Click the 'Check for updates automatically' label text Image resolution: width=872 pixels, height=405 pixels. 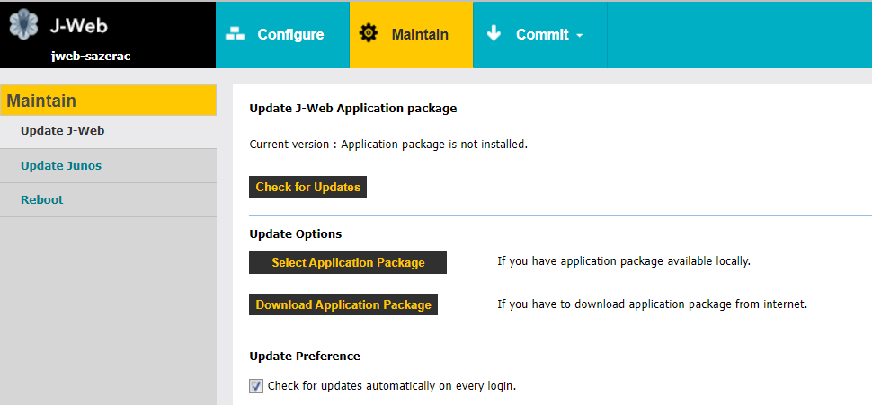coord(392,386)
